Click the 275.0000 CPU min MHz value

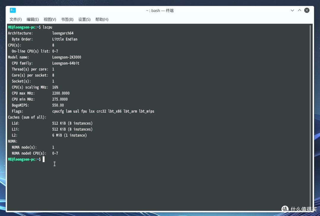coord(60,99)
